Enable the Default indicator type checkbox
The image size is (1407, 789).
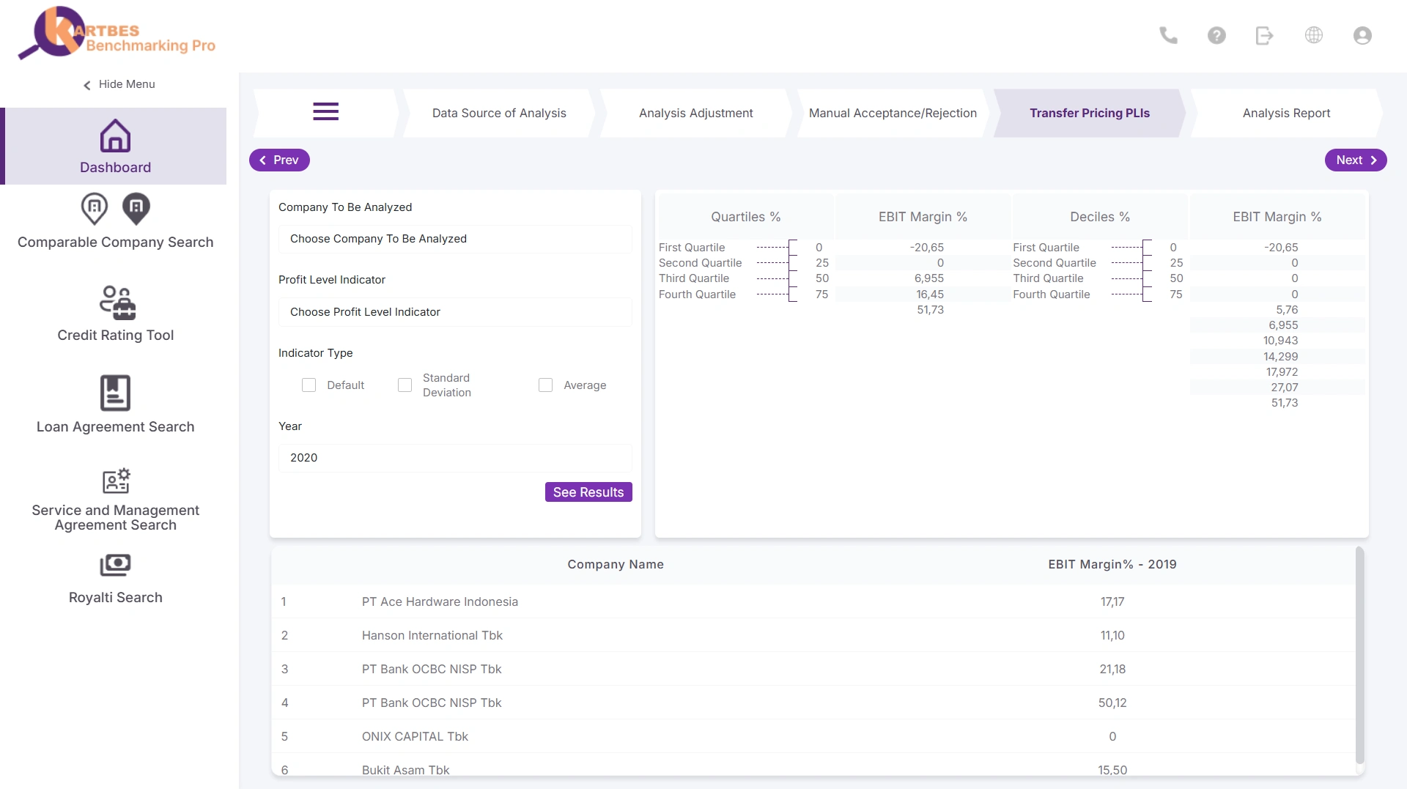[x=309, y=385]
